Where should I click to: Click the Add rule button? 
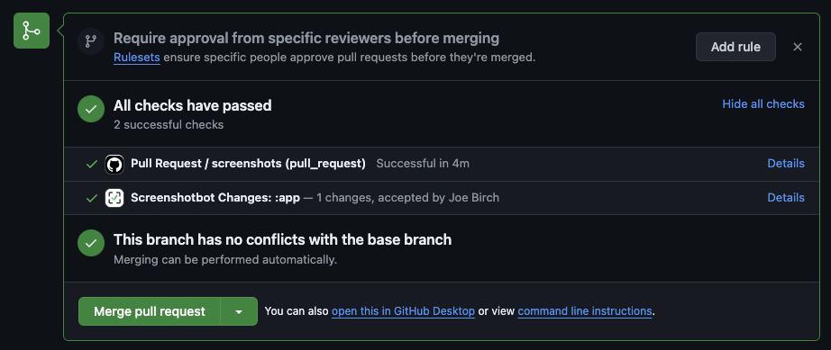tap(735, 47)
